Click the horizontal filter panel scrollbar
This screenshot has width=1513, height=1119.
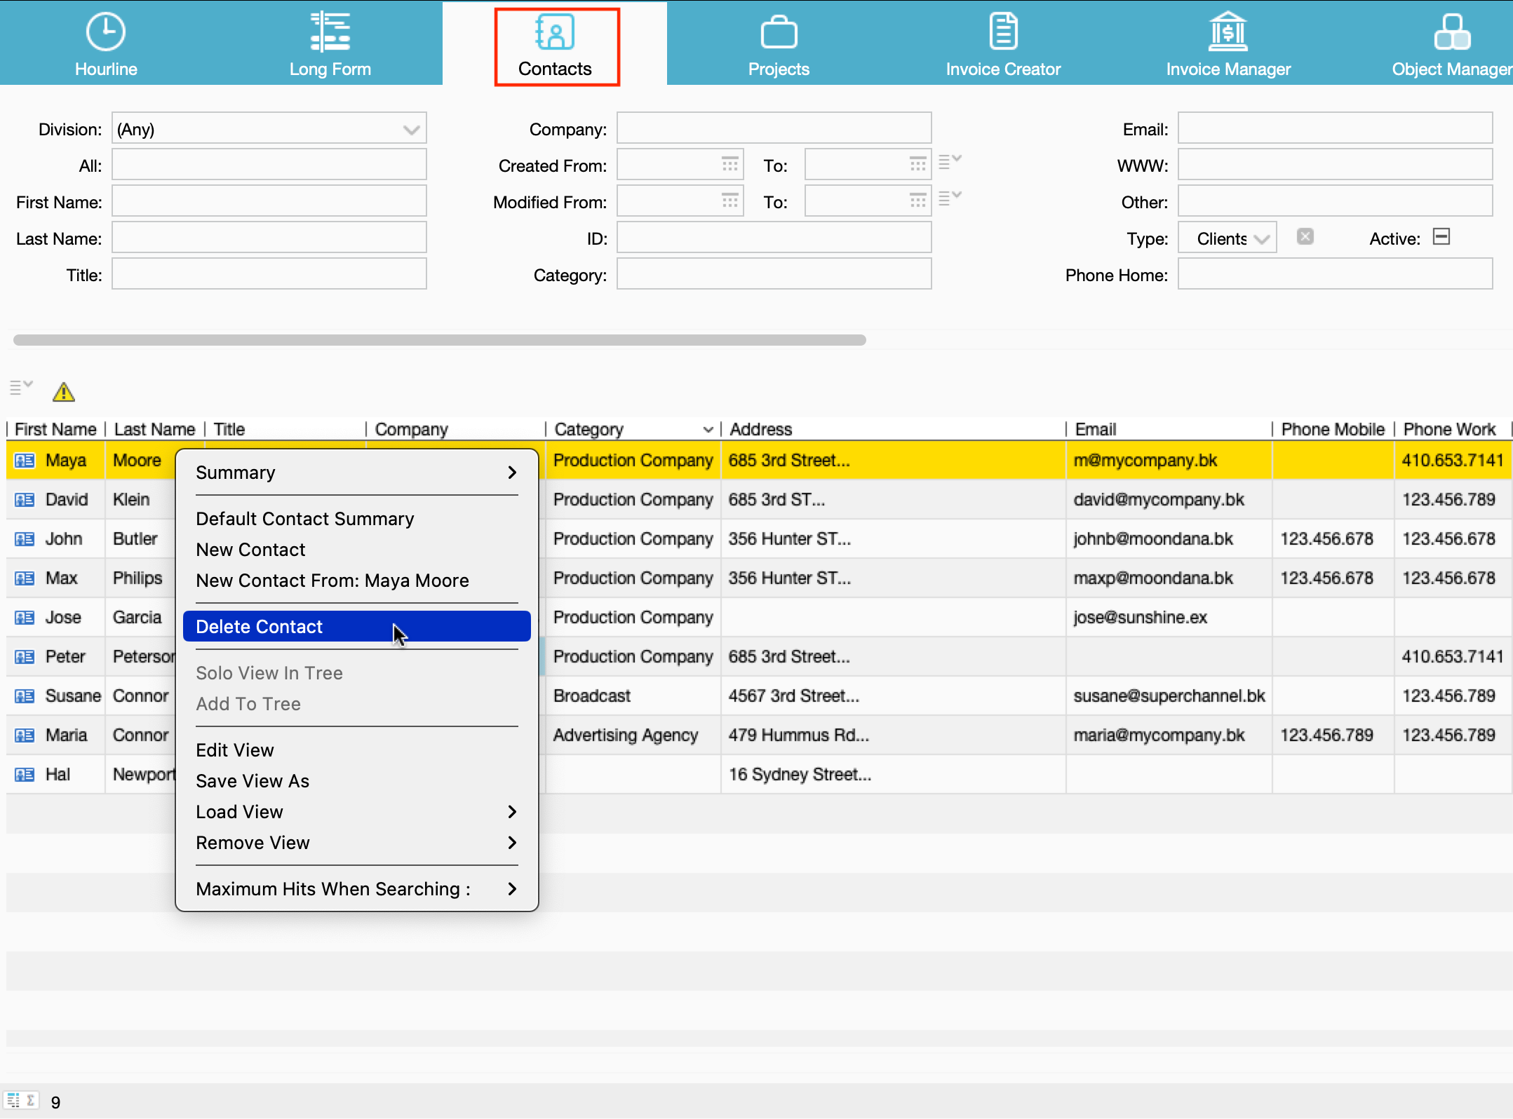(439, 340)
